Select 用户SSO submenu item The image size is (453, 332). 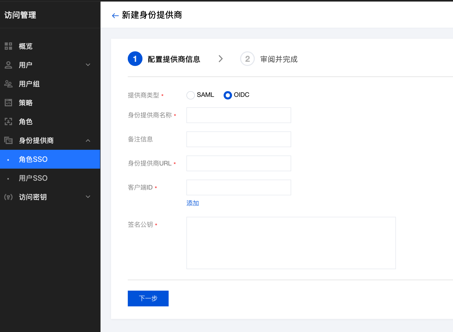pyautogui.click(x=50, y=178)
